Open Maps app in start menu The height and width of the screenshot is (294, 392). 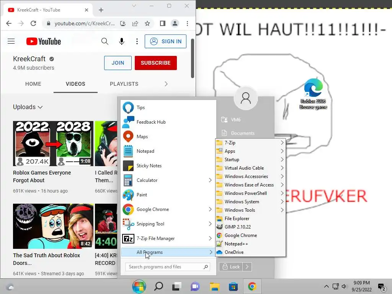coord(168,137)
